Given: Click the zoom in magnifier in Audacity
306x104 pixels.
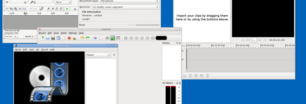Looking at the screenshot, I should click(x=48, y=9).
